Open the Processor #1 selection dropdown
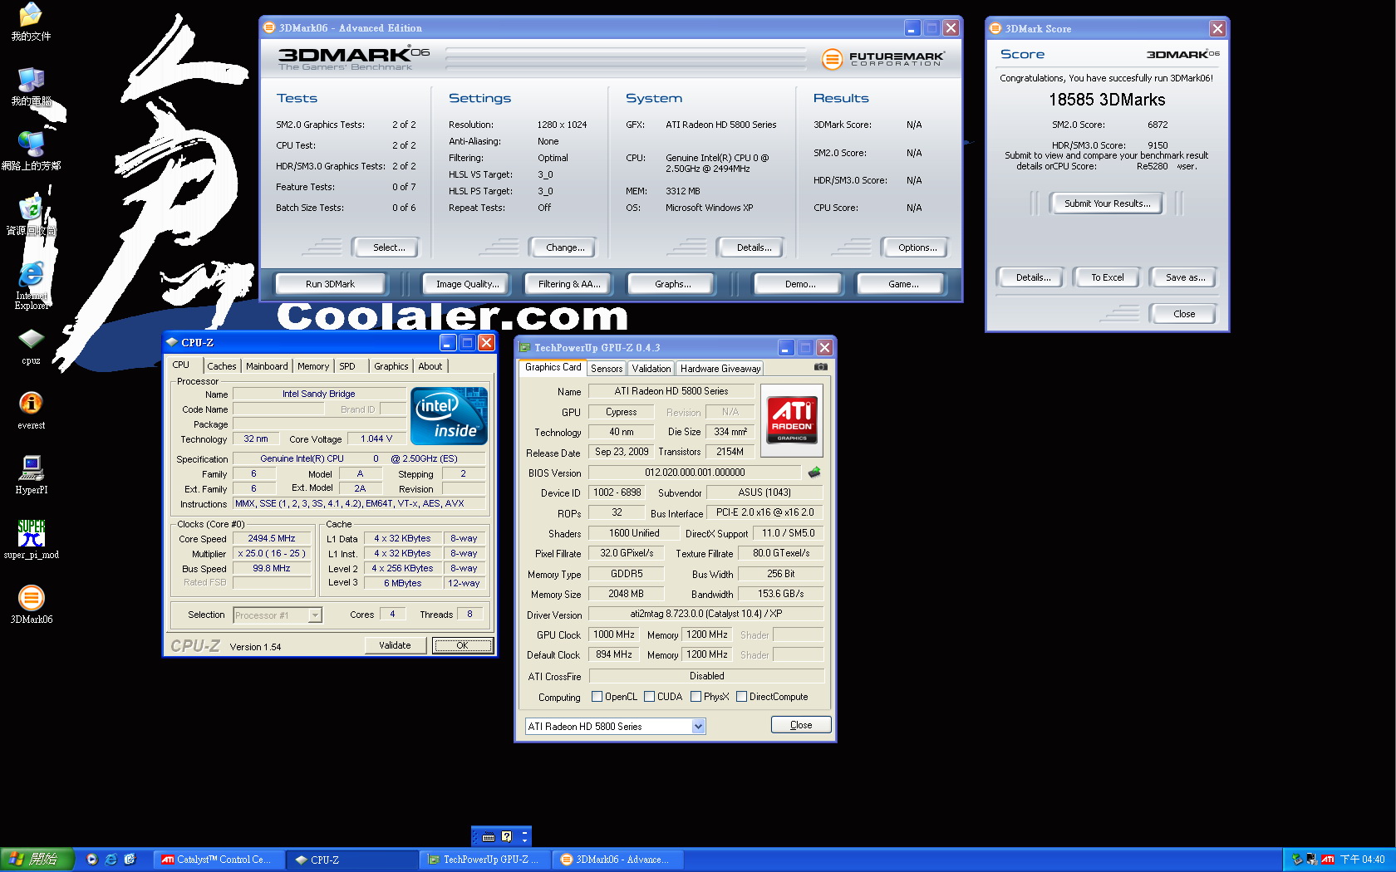This screenshot has height=872, width=1396. pos(315,615)
